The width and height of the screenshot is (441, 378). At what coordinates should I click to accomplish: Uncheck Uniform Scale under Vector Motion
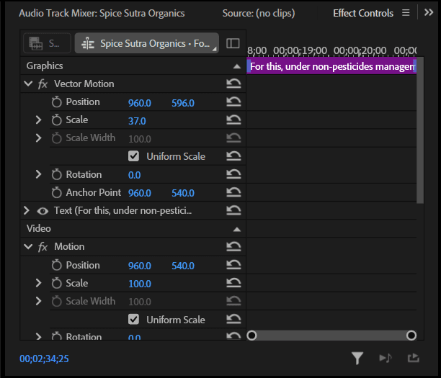(133, 156)
